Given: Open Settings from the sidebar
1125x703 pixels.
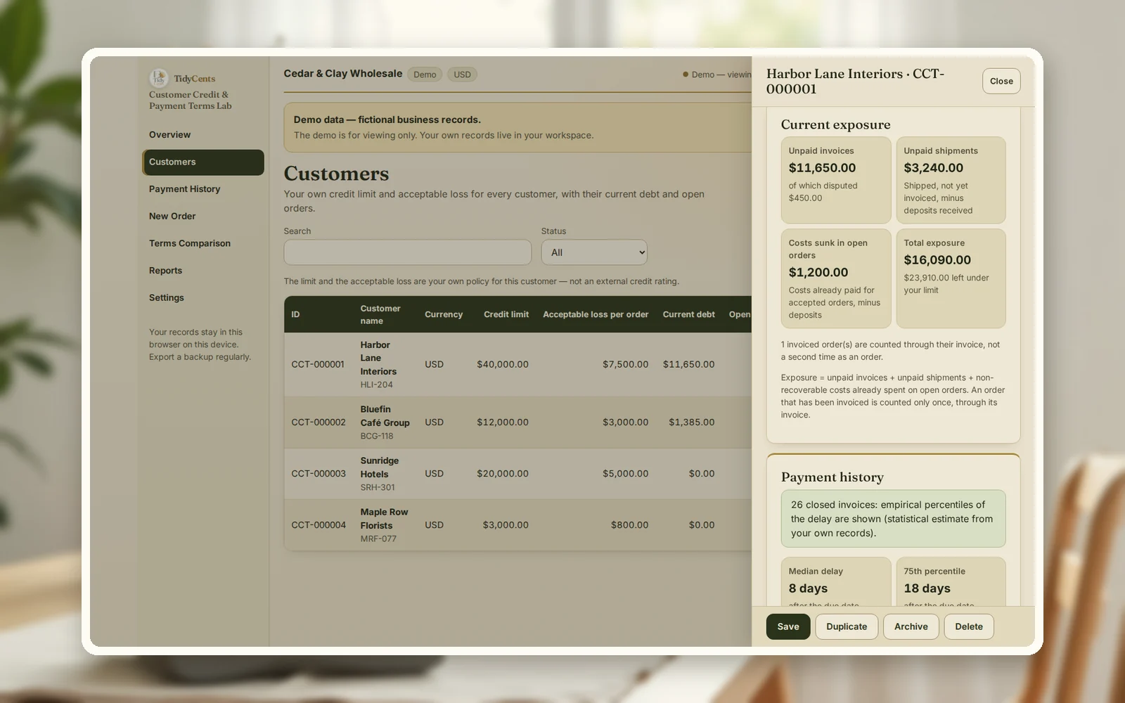Looking at the screenshot, I should pyautogui.click(x=202, y=298).
